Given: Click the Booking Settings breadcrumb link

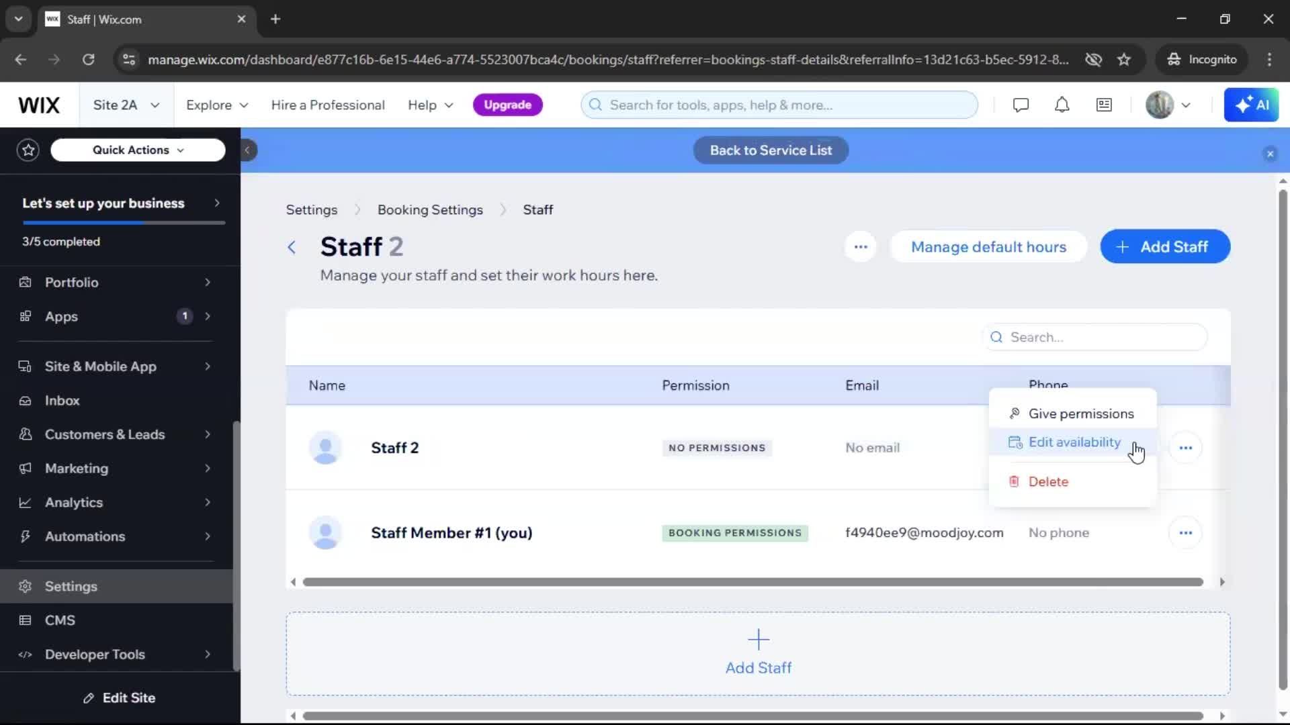Looking at the screenshot, I should coord(430,210).
